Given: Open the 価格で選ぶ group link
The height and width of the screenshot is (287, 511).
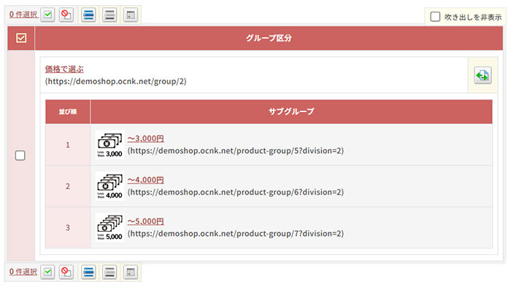Looking at the screenshot, I should 64,69.
